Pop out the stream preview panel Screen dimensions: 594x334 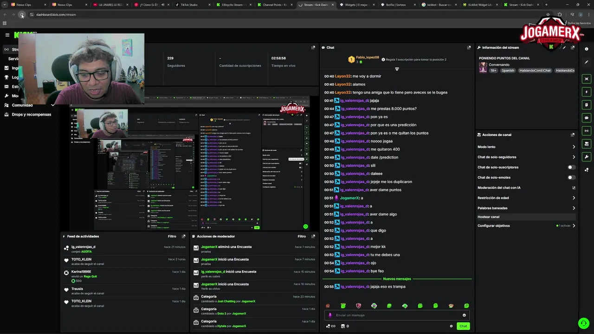[x=313, y=47]
